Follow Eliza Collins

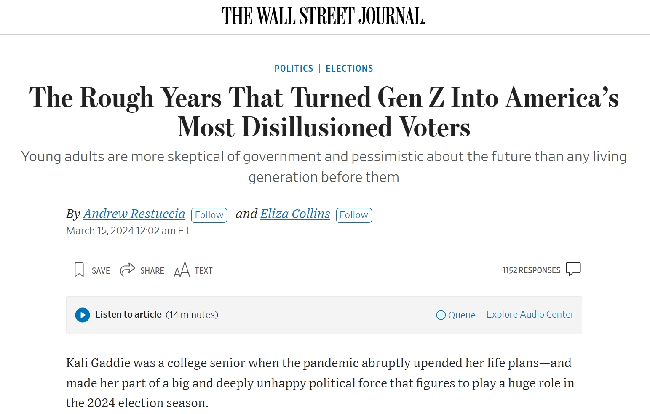[354, 215]
